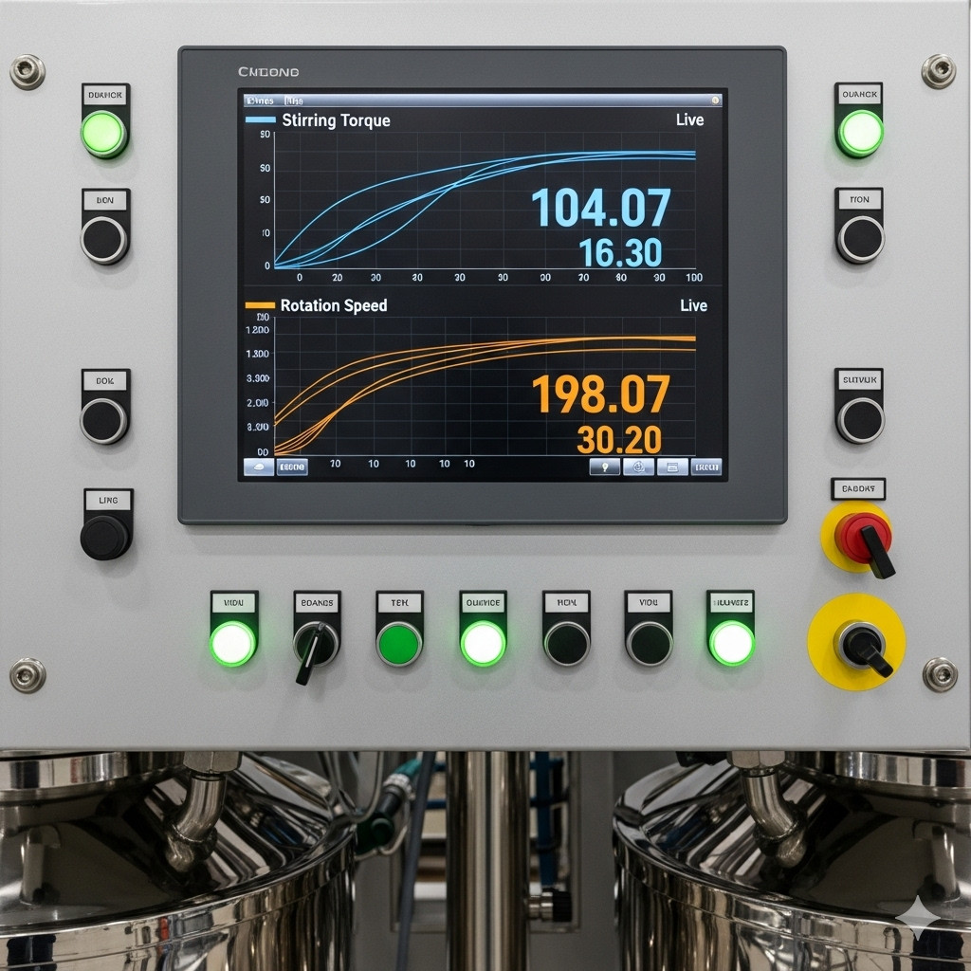Toggle the lit green button at the panel's top right
Viewport: 971px width, 971px height.
[860, 133]
